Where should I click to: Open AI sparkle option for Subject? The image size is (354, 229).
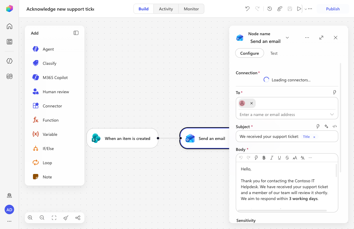326,126
